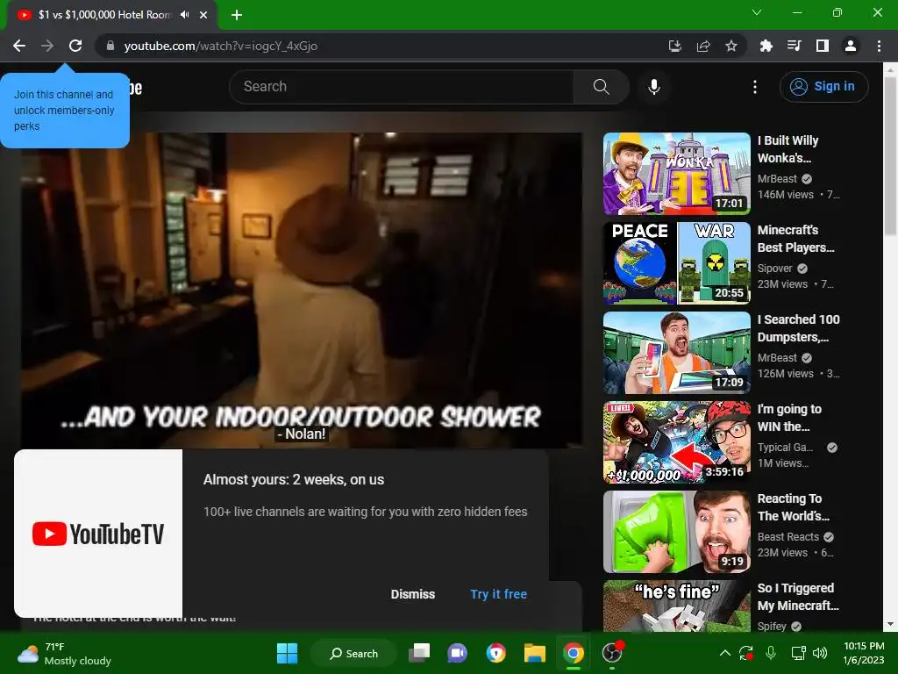Click the video player frame
This screenshot has width=898, height=674.
302,290
